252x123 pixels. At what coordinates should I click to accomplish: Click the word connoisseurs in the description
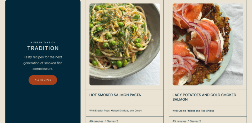point(43,69)
